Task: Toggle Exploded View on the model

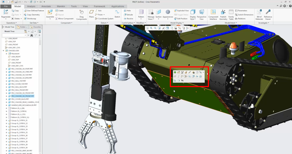Action: [x=181, y=11]
